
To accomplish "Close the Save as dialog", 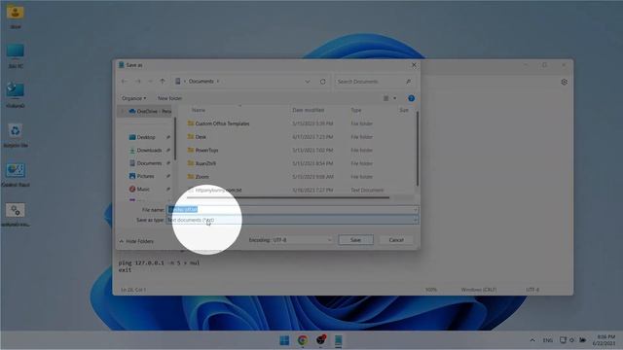I will point(414,65).
